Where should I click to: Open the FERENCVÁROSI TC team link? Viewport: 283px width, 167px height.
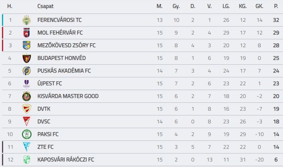click(x=59, y=20)
